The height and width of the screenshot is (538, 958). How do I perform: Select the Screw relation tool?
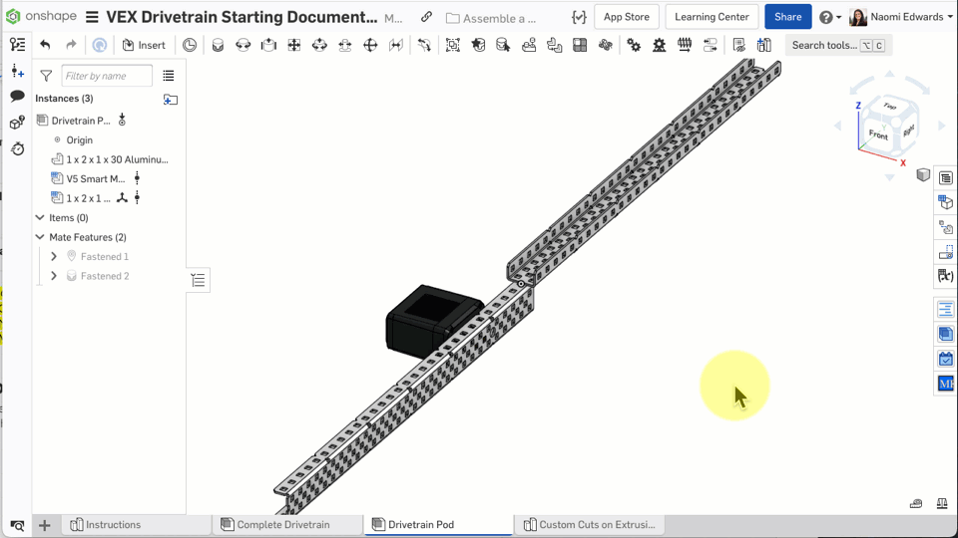[685, 45]
